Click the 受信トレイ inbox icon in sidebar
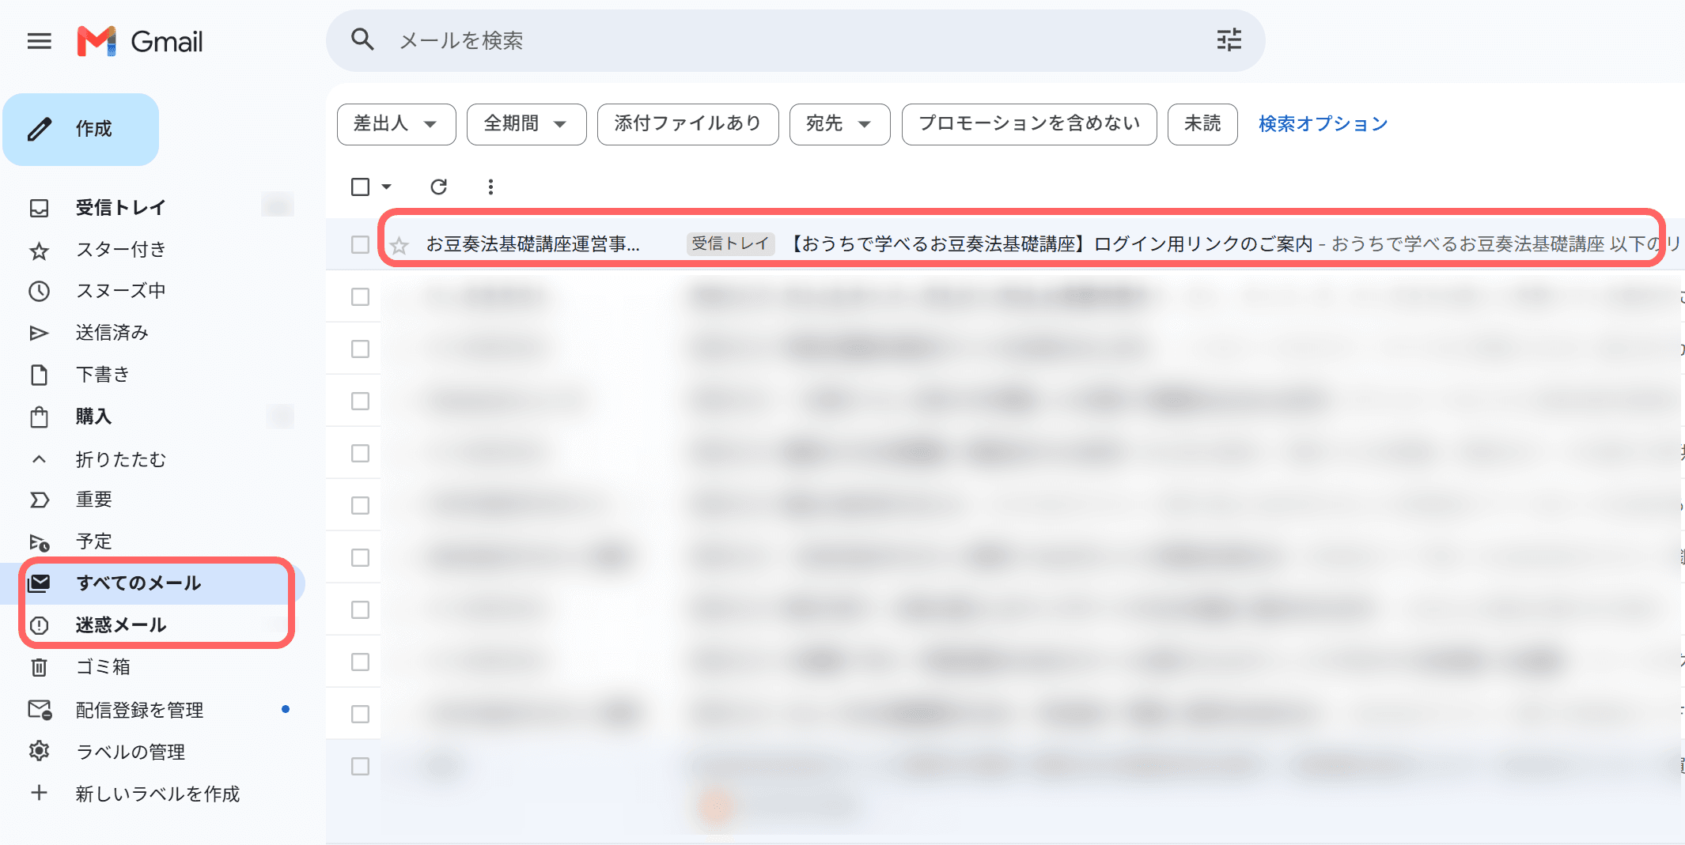This screenshot has height=845, width=1685. tap(39, 208)
